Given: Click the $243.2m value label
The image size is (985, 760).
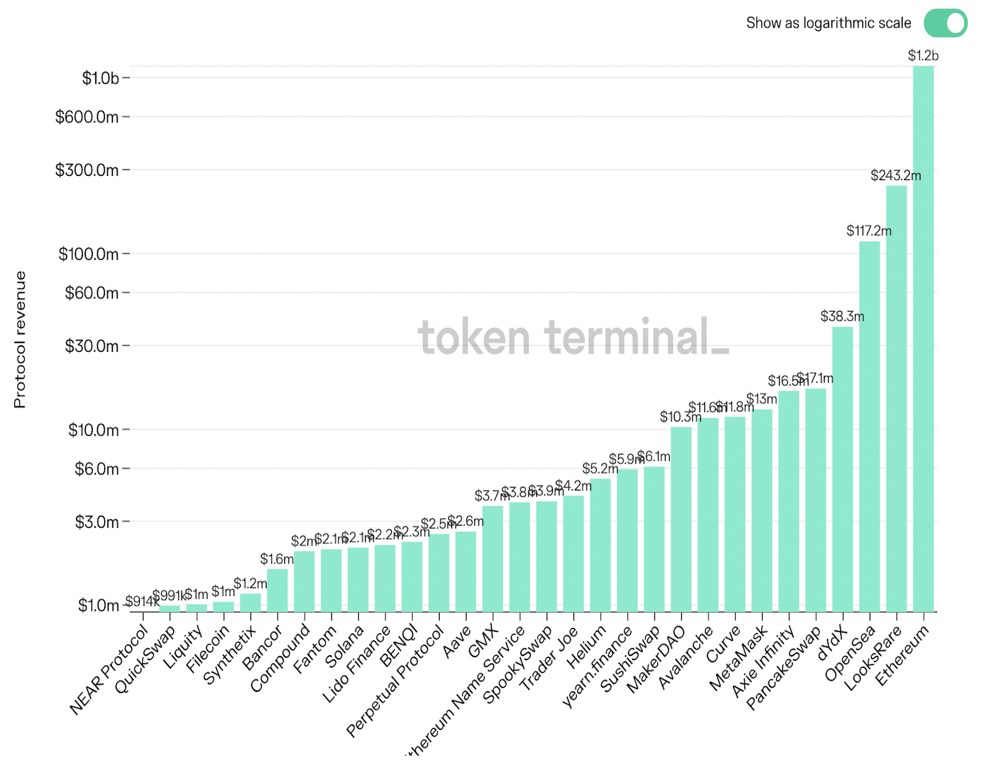Looking at the screenshot, I should click(x=896, y=175).
